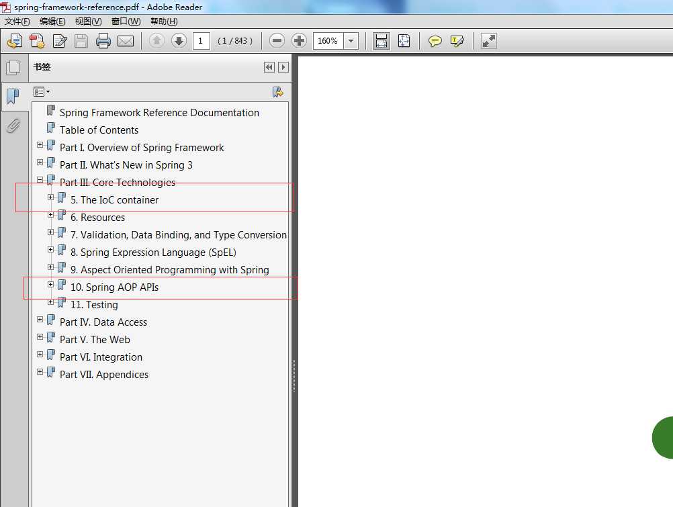The image size is (673, 507).
Task: Click the Save (floppy disk) toolbar icon
Action: point(81,41)
